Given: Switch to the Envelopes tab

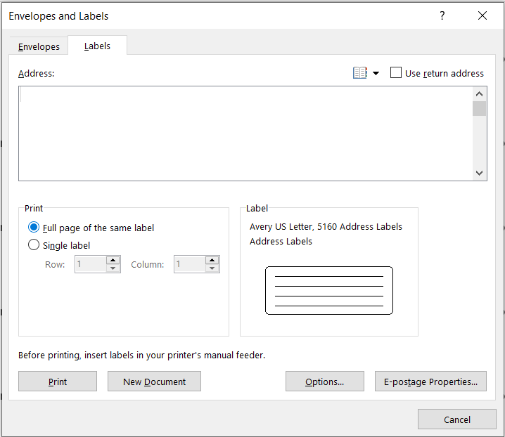Looking at the screenshot, I should pyautogui.click(x=39, y=46).
